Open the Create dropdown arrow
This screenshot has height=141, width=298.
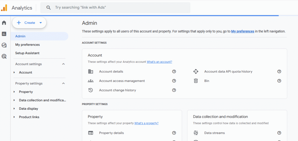[40, 23]
